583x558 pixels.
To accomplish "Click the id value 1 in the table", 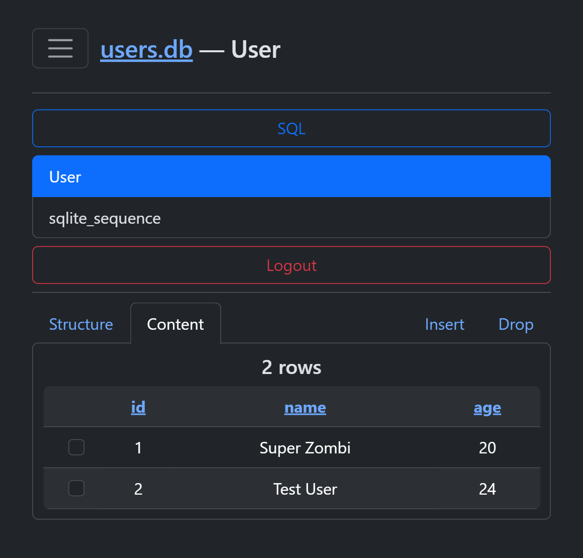I will pos(138,448).
